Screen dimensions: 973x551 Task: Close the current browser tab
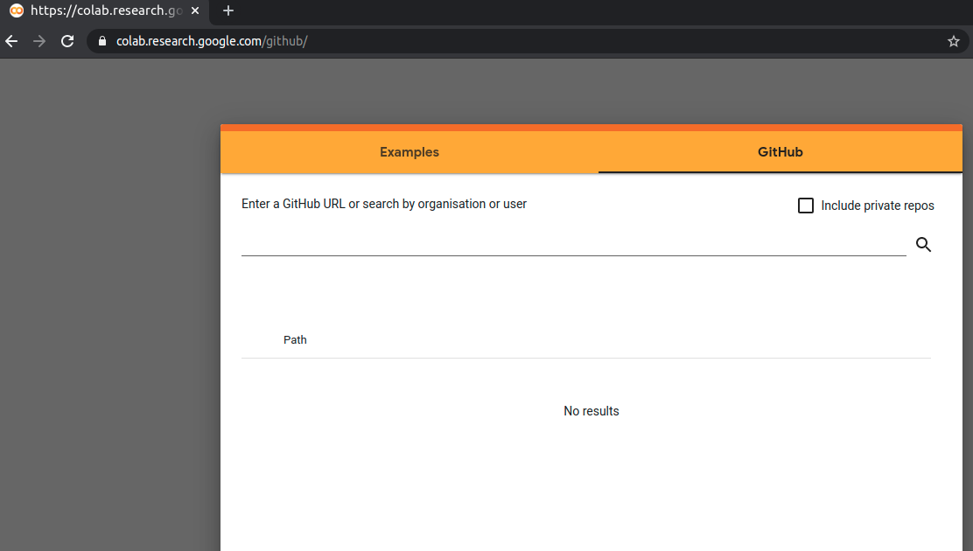pos(196,10)
